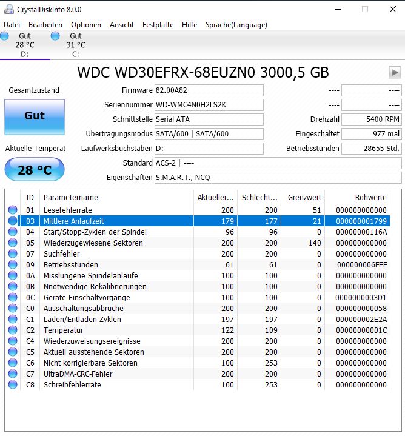Click status orb for Nnotwendige Rekalibrierungen row
This screenshot has width=405, height=436.
coord(13,286)
